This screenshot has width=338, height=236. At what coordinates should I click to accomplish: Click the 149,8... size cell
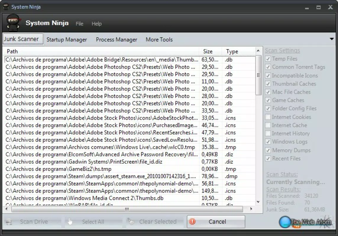pos(210,191)
